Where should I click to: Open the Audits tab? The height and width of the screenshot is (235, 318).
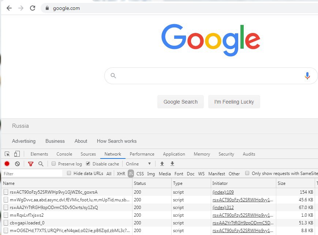click(x=249, y=154)
